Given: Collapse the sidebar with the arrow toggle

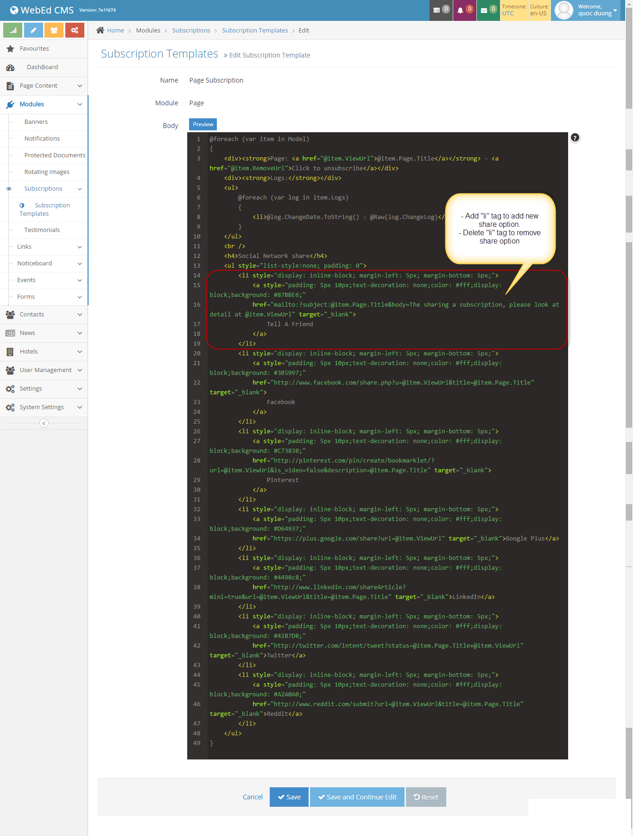Looking at the screenshot, I should pos(44,423).
